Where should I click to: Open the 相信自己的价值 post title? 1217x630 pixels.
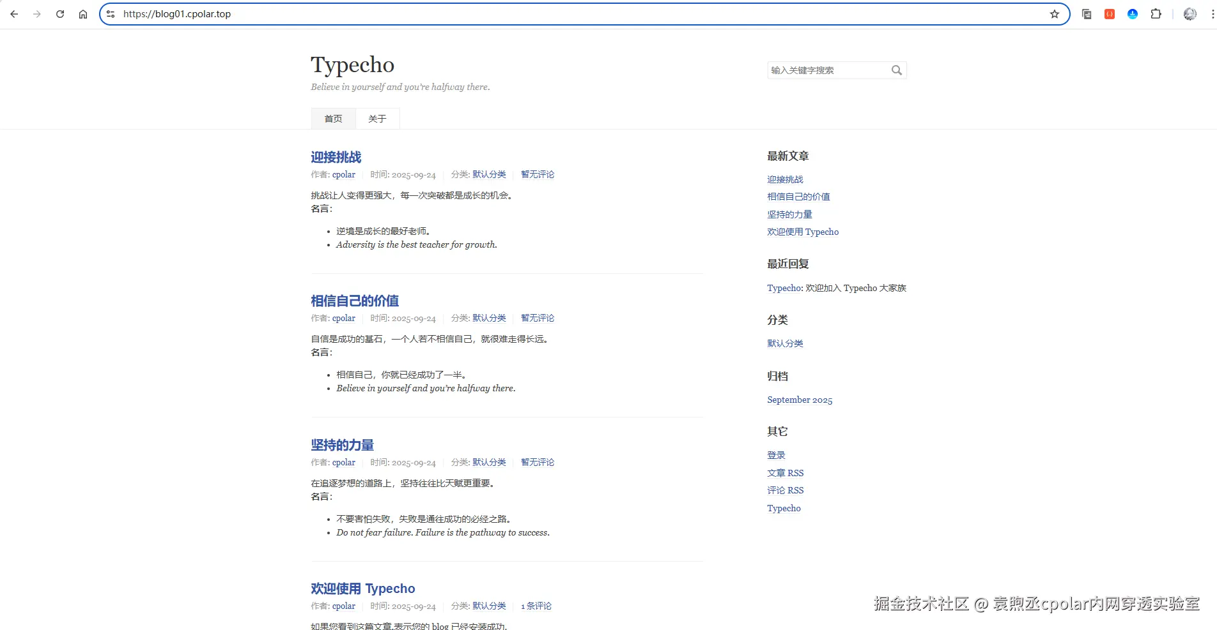pyautogui.click(x=355, y=301)
